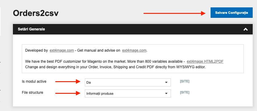Click [SITE] scope label beside File structure
This screenshot has width=257, height=111.
pyautogui.click(x=185, y=92)
